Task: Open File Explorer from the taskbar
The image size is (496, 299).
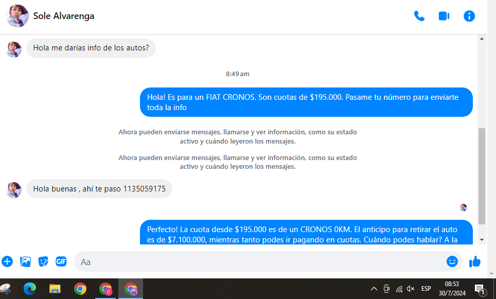Action: click(55, 289)
